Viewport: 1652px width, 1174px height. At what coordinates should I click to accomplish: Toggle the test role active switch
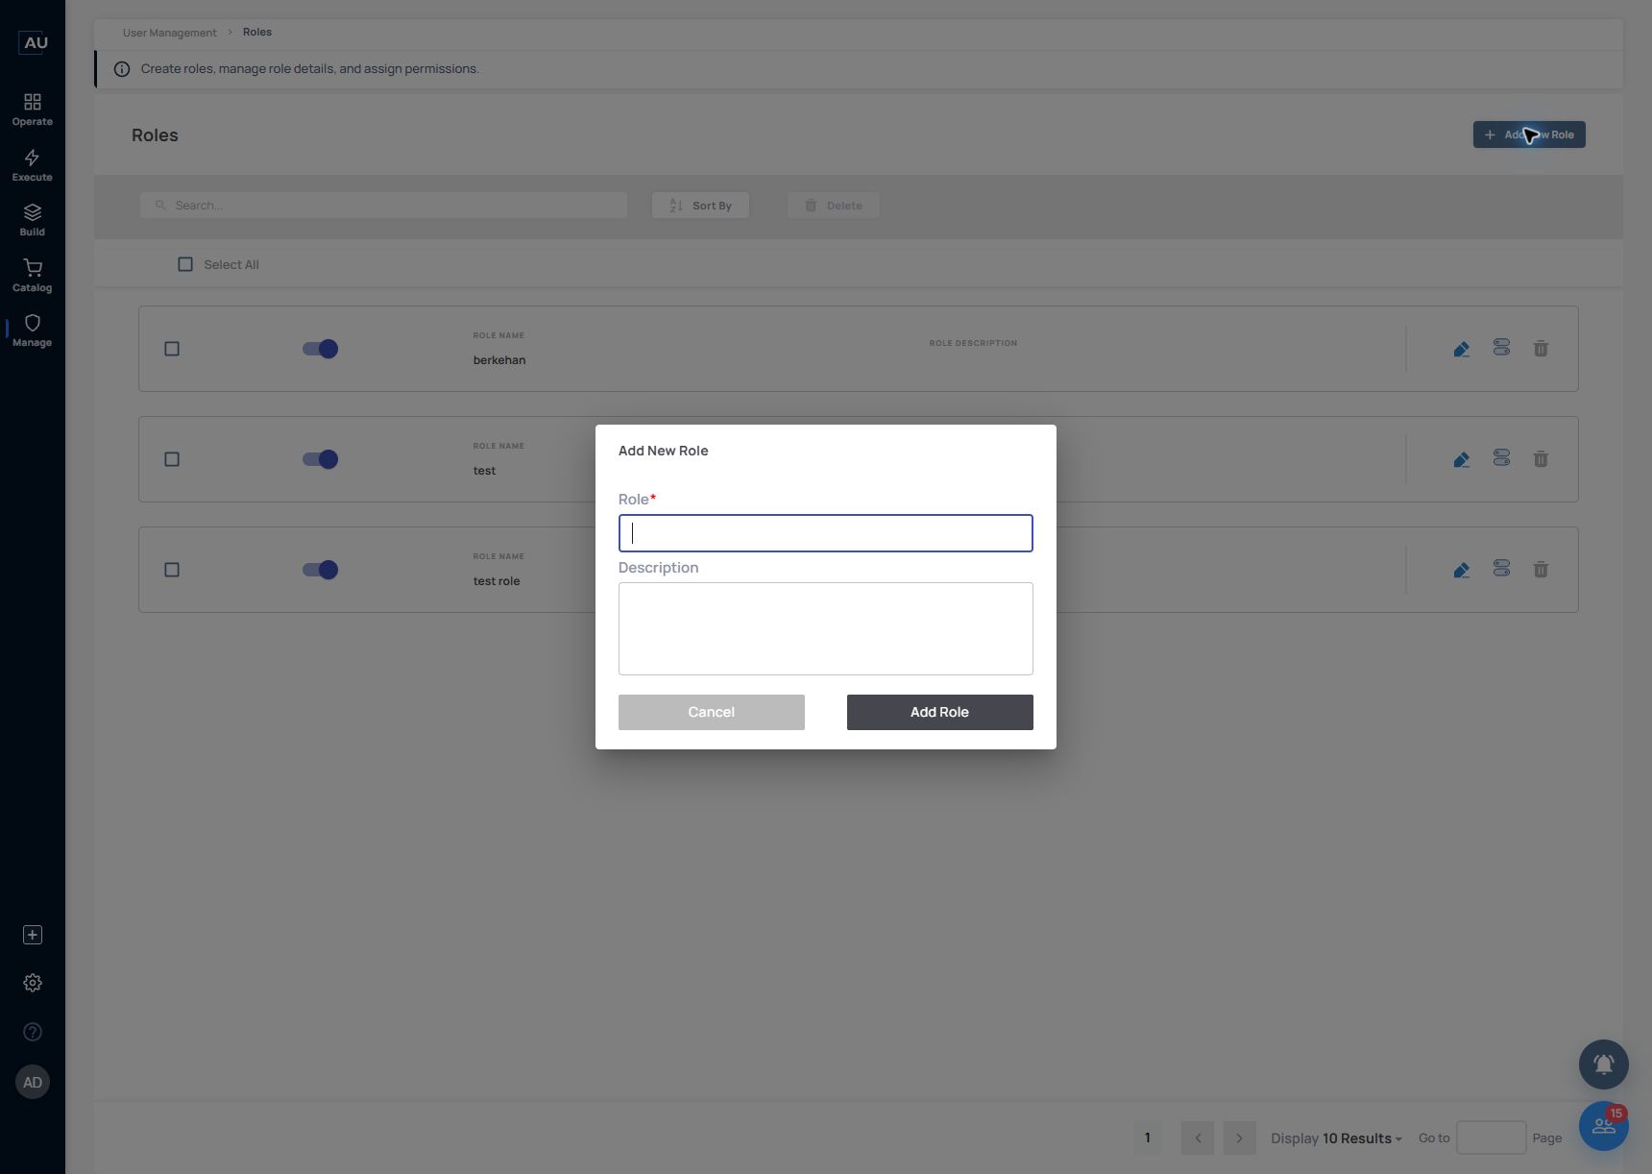click(320, 459)
